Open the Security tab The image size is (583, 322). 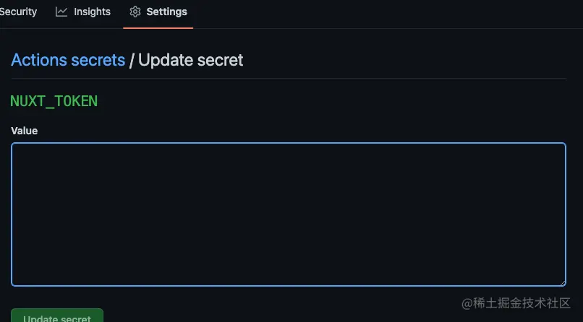point(18,12)
